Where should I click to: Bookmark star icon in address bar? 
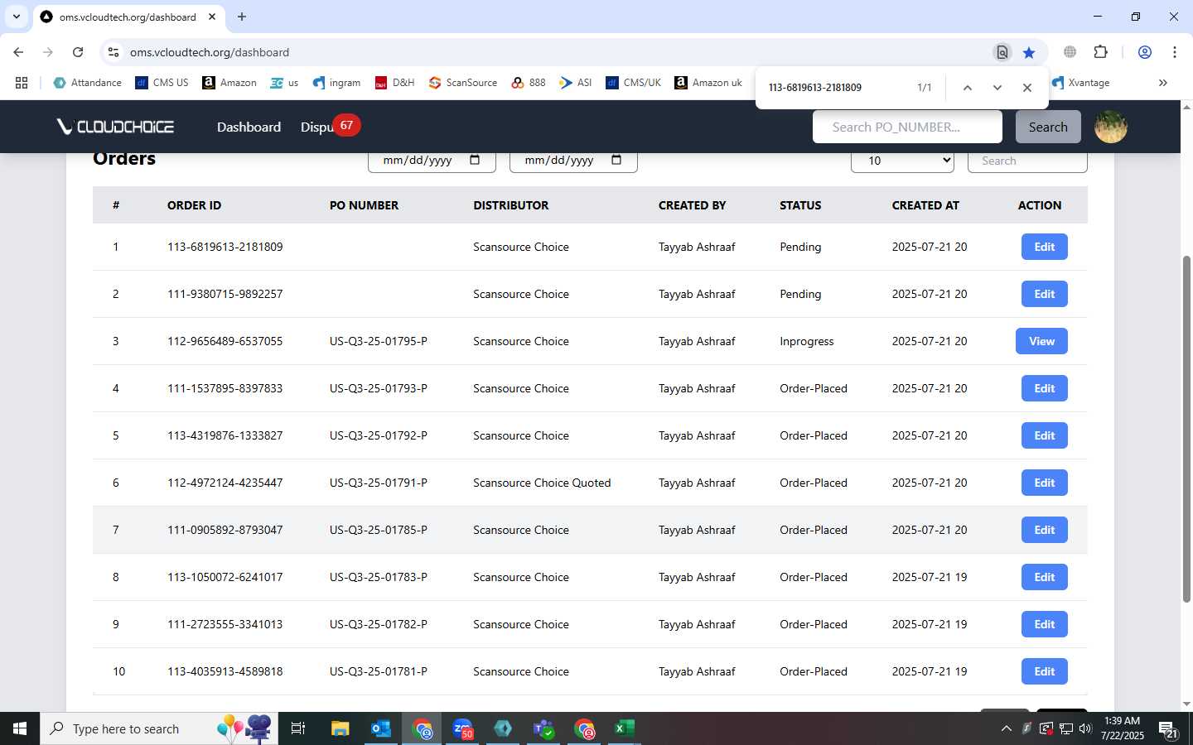point(1029,52)
